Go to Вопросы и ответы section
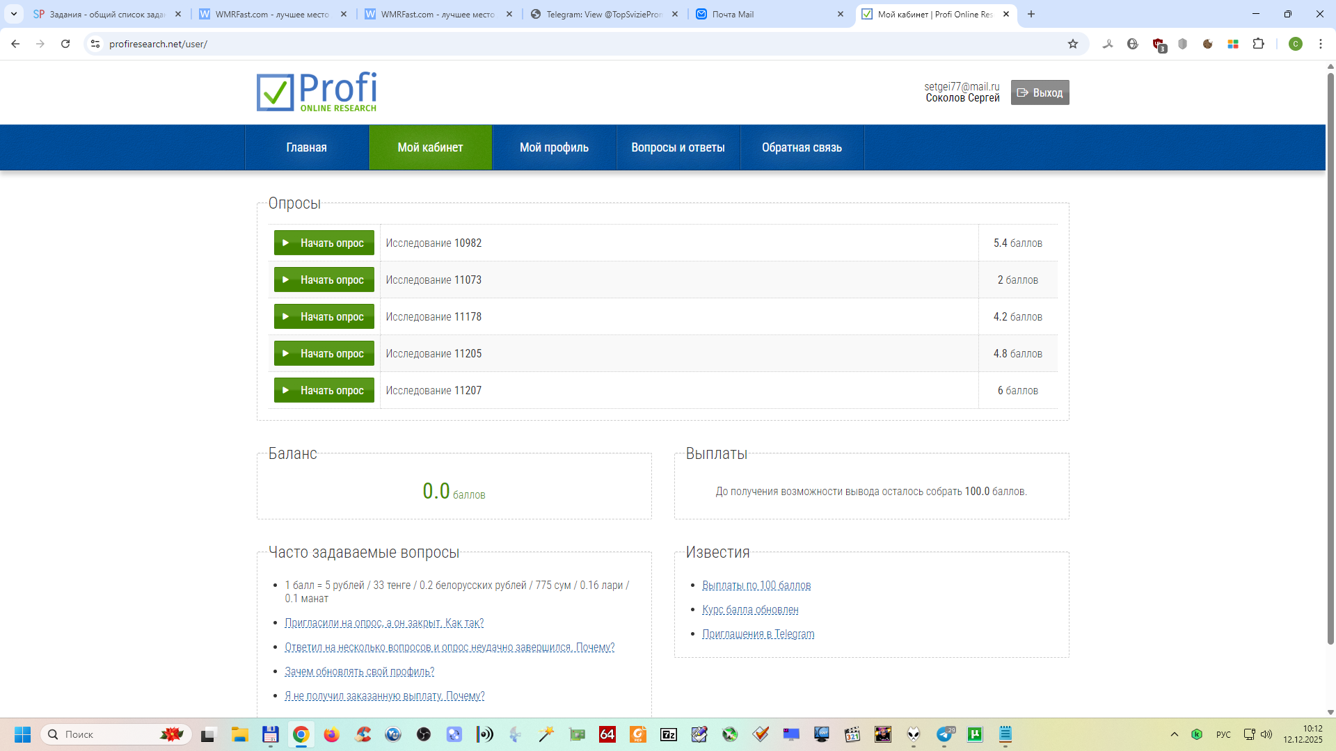The height and width of the screenshot is (751, 1336). coord(678,147)
